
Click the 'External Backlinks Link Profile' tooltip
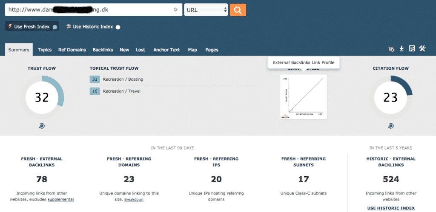(303, 62)
